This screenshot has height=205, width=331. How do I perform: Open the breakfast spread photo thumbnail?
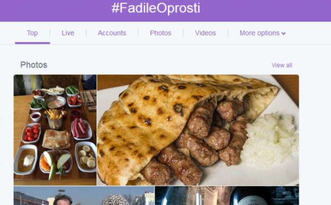coord(55,130)
